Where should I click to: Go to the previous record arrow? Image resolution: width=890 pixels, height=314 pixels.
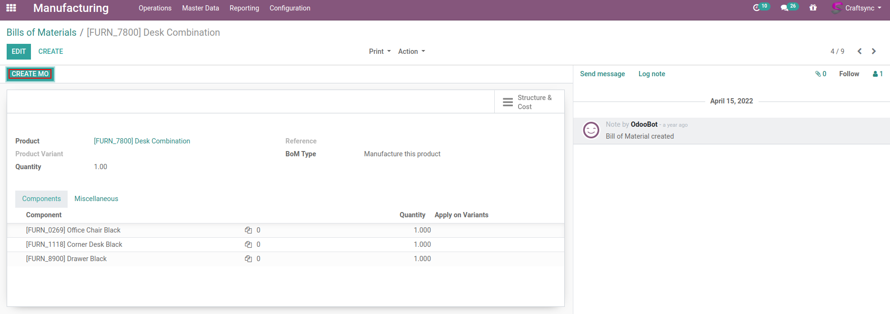pyautogui.click(x=860, y=51)
